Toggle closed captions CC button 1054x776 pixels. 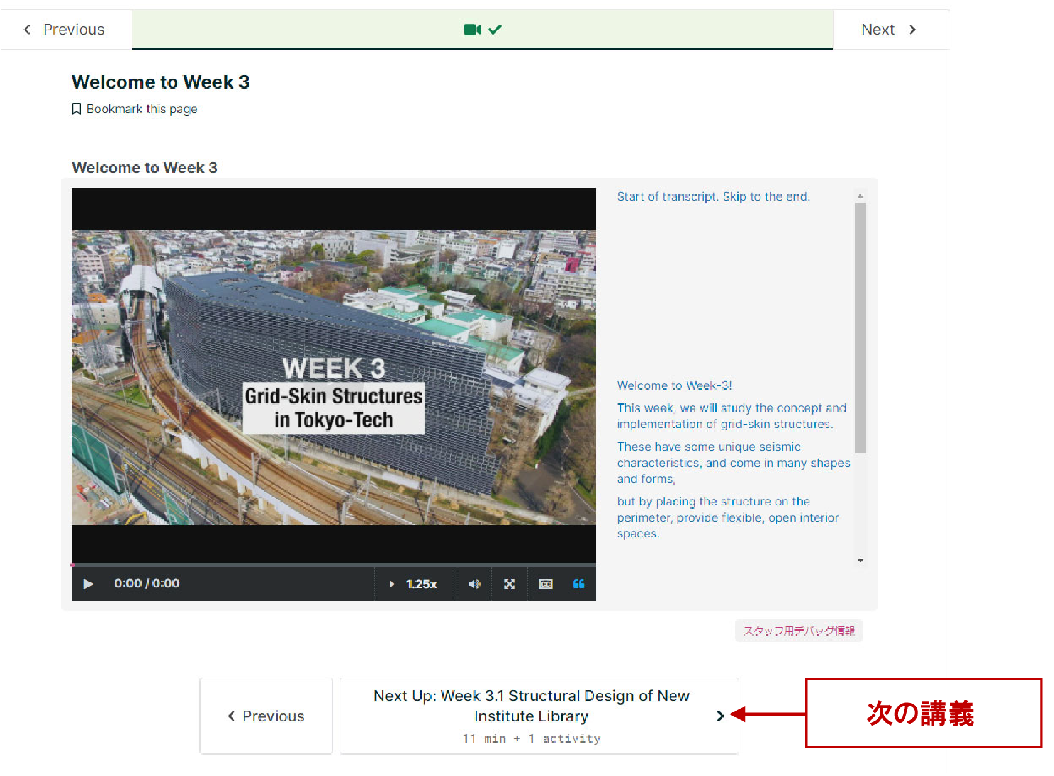[546, 584]
